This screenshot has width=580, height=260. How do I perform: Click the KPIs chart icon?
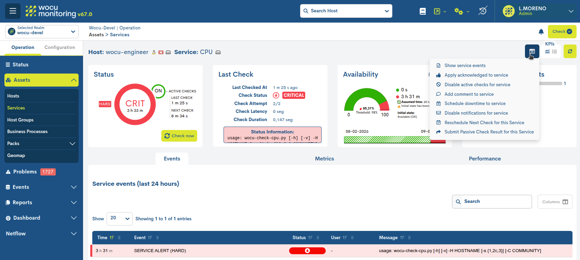click(548, 52)
